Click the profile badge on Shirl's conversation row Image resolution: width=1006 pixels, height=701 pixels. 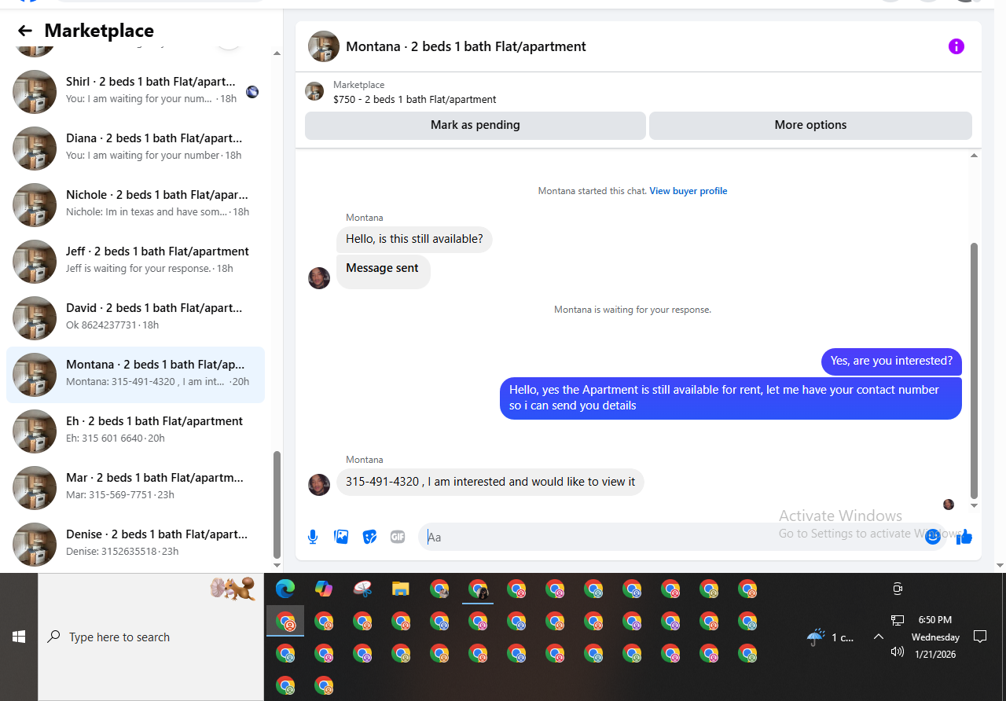click(x=252, y=92)
